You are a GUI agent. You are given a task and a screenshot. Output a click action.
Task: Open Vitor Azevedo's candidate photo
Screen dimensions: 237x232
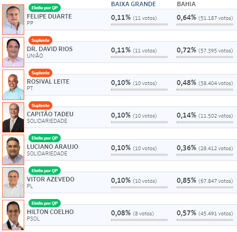pyautogui.click(x=13, y=182)
